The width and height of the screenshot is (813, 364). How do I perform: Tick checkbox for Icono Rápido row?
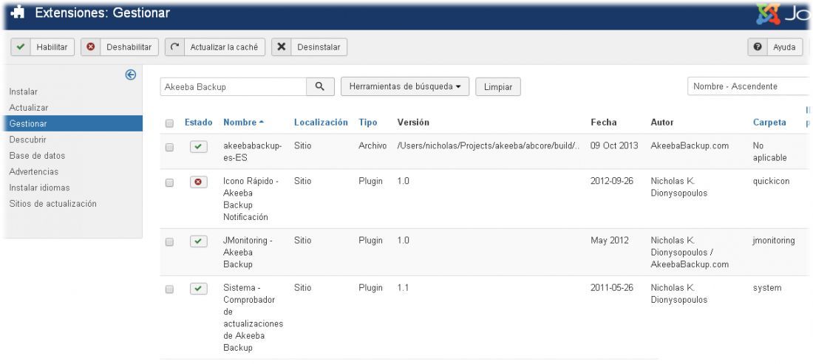click(169, 183)
